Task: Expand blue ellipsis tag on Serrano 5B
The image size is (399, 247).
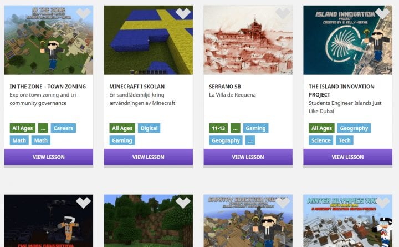Action: 250,140
